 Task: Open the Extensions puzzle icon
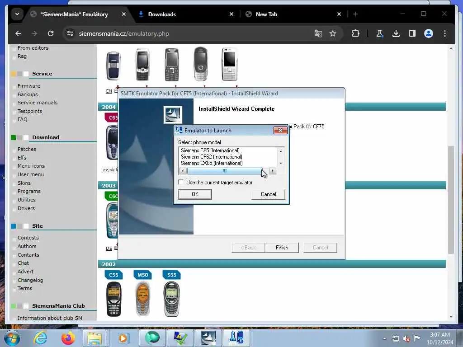coord(355,33)
